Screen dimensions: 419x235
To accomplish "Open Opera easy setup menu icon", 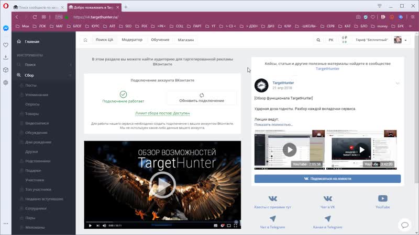I will point(413,17).
